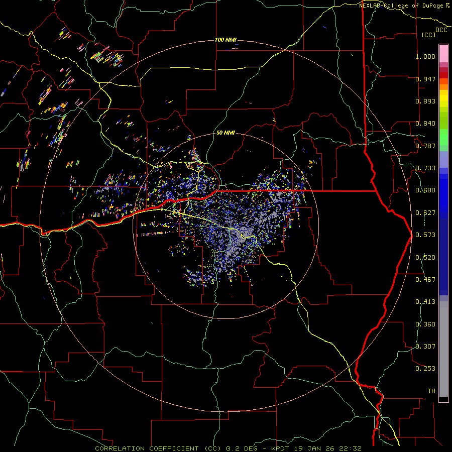Viewport: 452px width, 452px height.
Task: Select the 0.573 scale value
Action: tap(425, 235)
